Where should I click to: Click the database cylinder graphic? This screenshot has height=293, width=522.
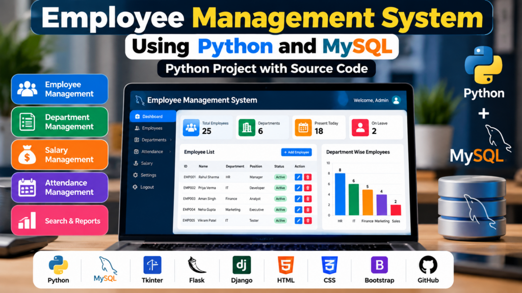pyautogui.click(x=472, y=208)
